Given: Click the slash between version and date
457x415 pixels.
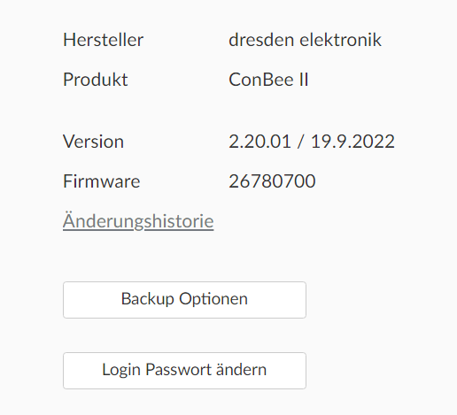Looking at the screenshot, I should click(301, 142).
